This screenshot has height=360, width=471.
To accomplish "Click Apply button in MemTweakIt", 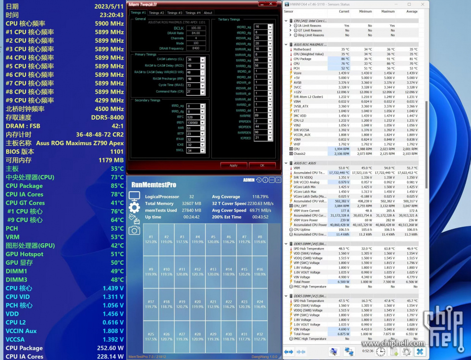I will tap(234, 165).
